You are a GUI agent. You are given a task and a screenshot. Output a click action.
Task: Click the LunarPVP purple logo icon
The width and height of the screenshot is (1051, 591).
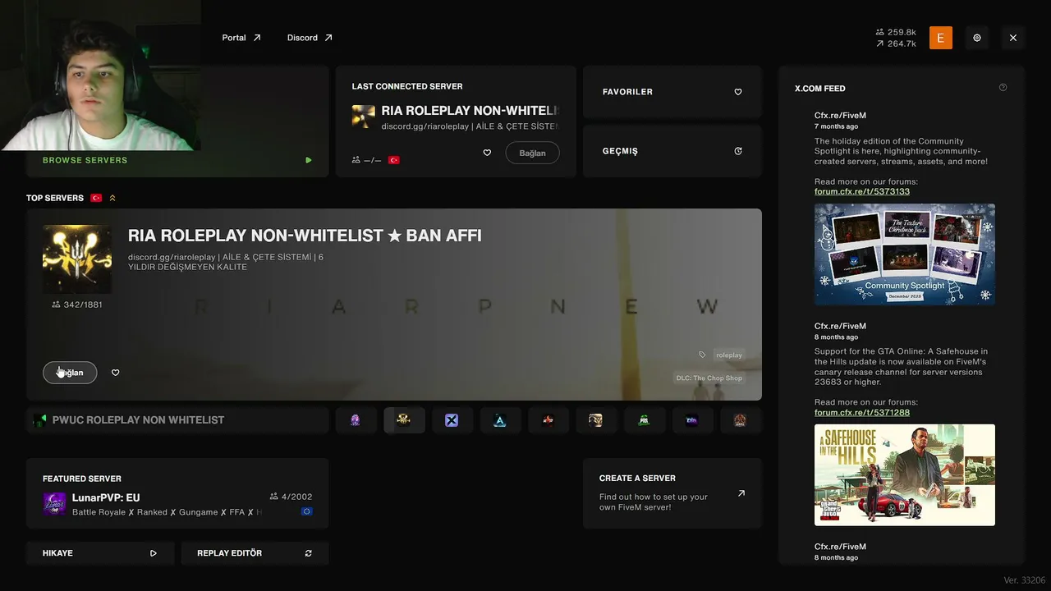click(54, 503)
